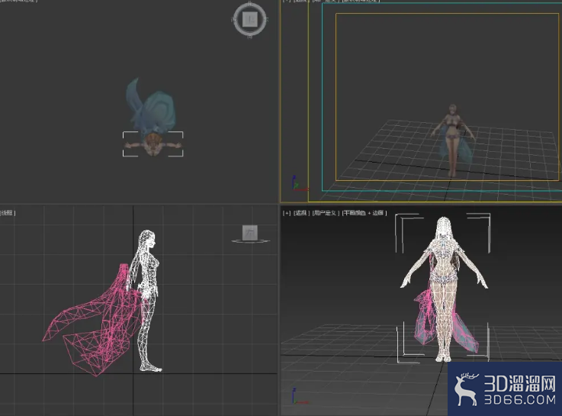Click the east (东) compass label on the ViewCube ring
The image size is (562, 416).
click(x=266, y=19)
